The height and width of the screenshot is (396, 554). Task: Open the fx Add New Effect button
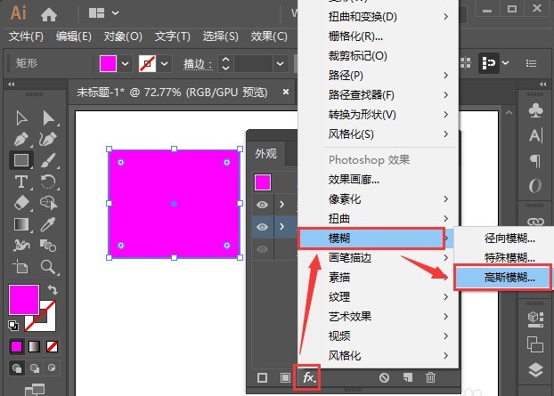(307, 377)
